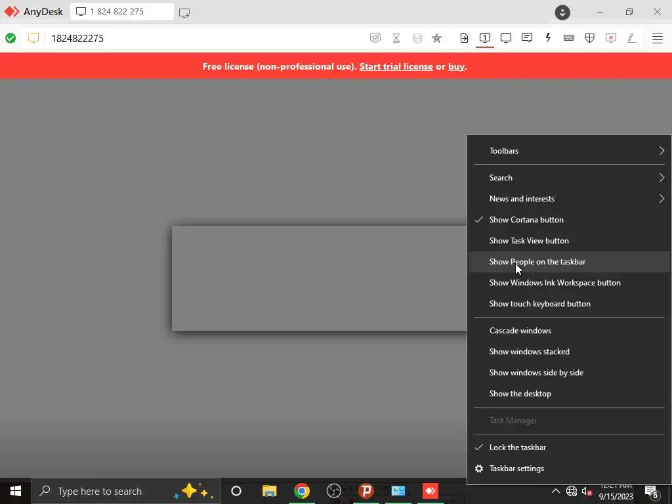Select Show windows stacked

(569, 352)
